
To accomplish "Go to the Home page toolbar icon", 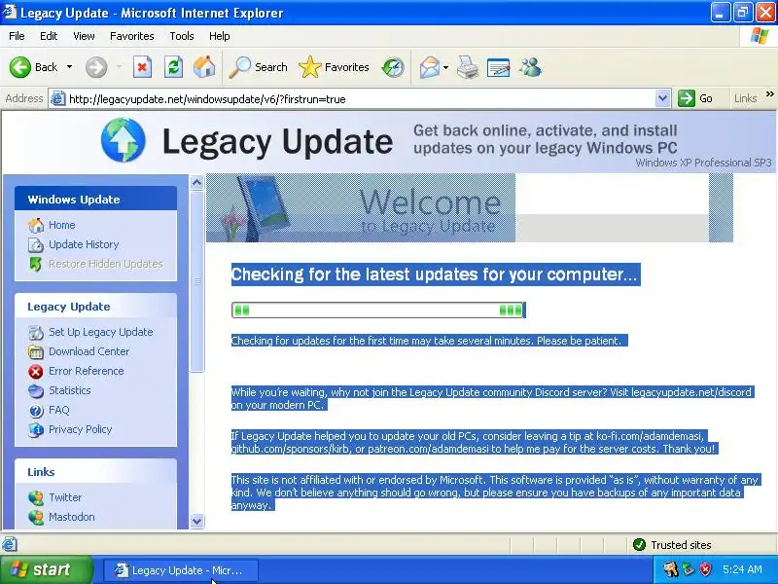I will 204,67.
